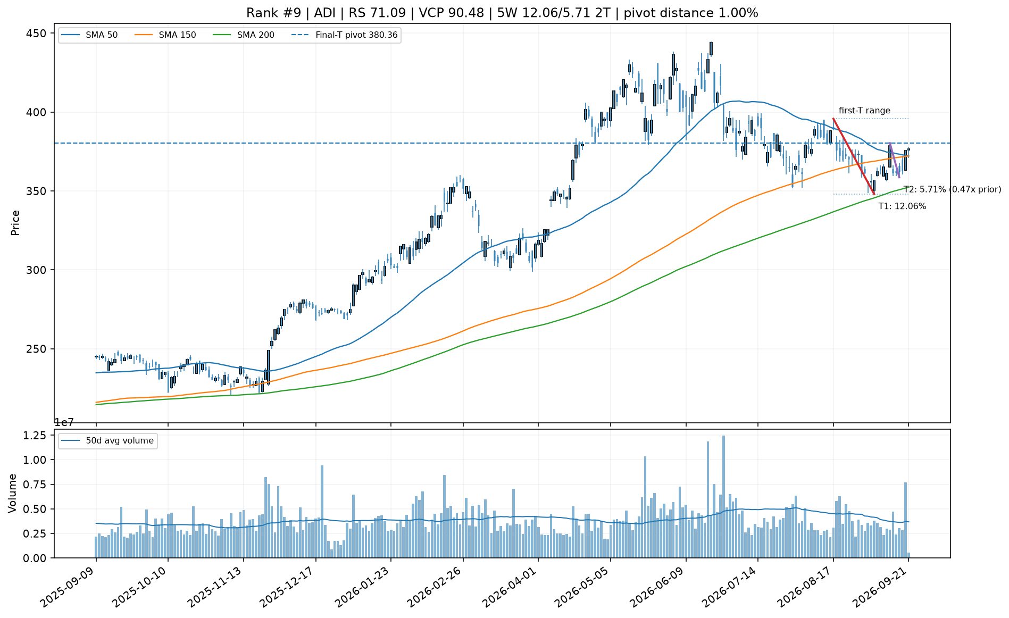The image size is (1009, 618).
Task: Click the 1.00 volume tick label
Action: [x=35, y=460]
